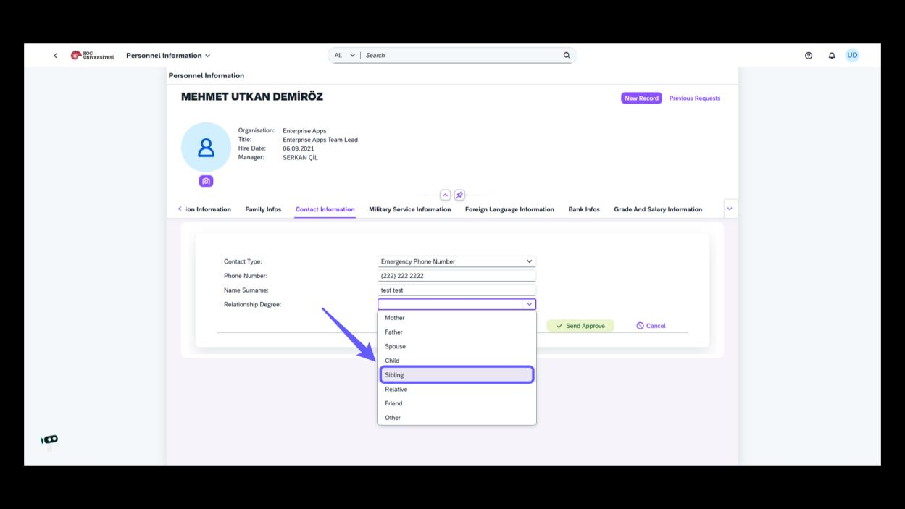Click the Cancel button

(651, 326)
